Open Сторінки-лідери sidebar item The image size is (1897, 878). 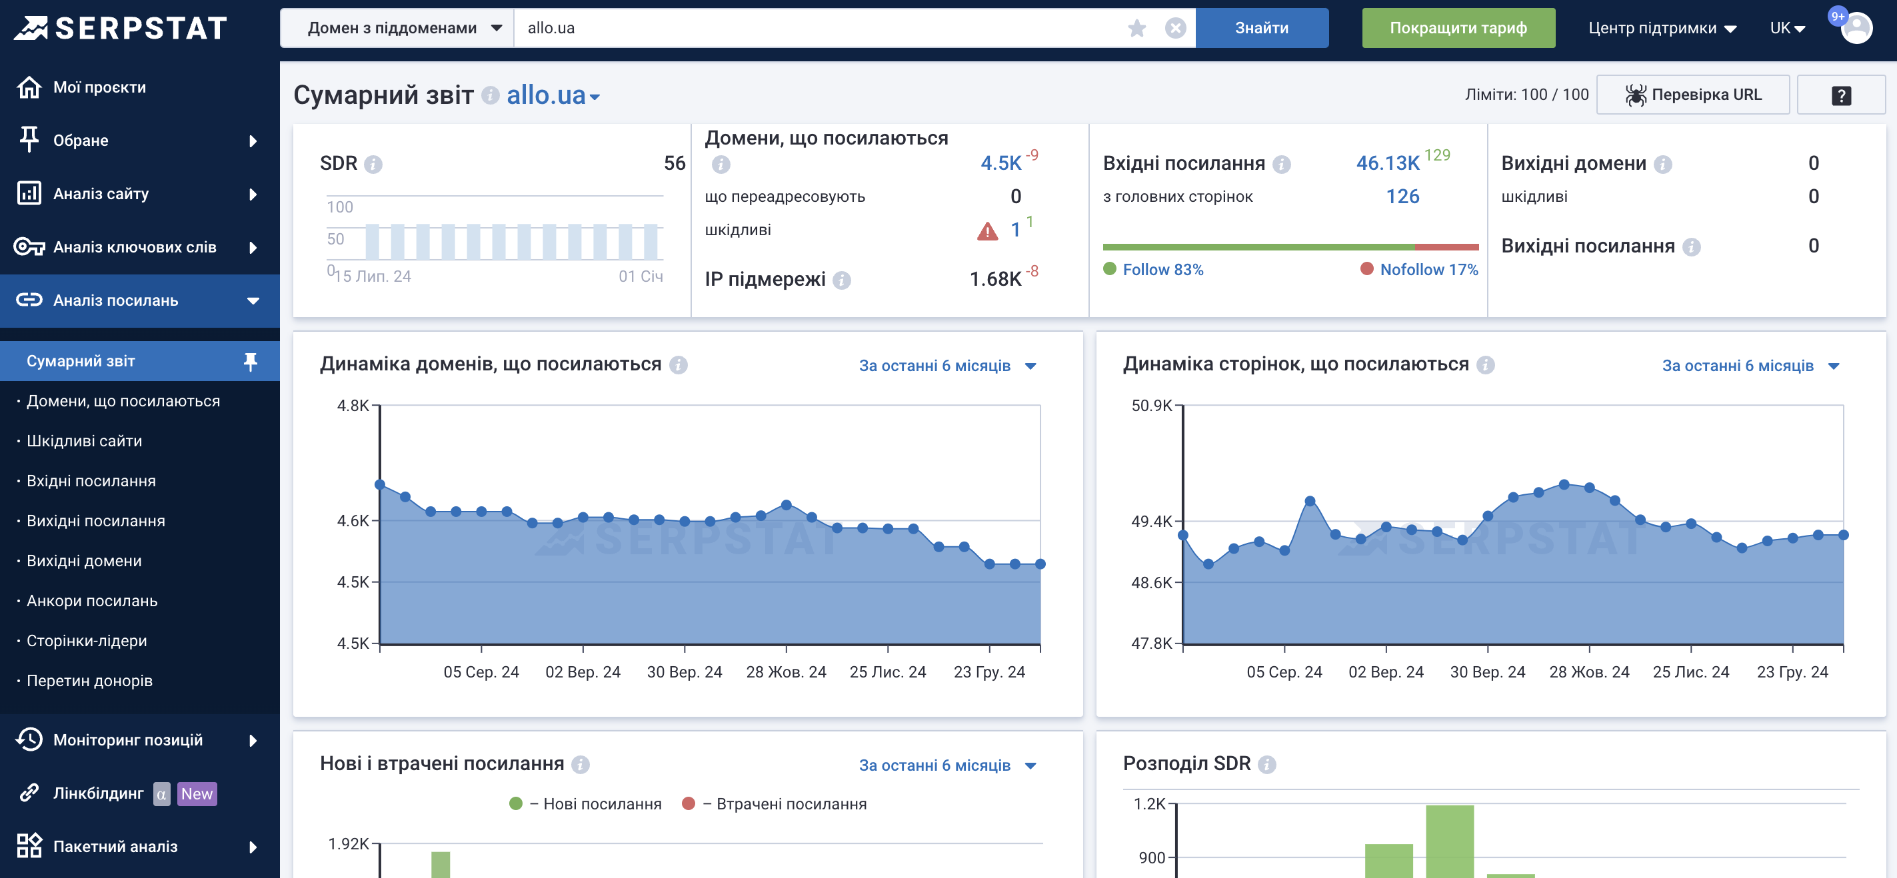87,640
